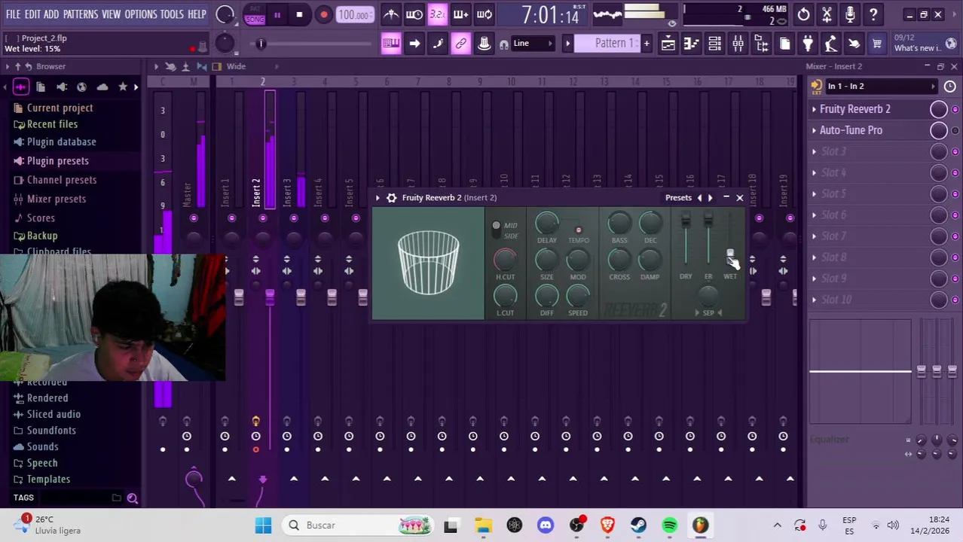The height and width of the screenshot is (542, 963).
Task: Stop playback with the Stop button
Action: click(x=299, y=14)
